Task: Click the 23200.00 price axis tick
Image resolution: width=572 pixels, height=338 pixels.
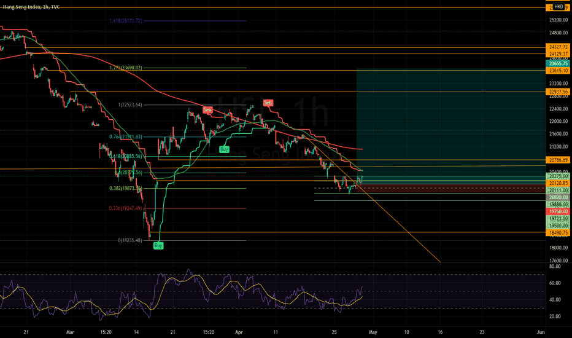Action: tap(558, 84)
